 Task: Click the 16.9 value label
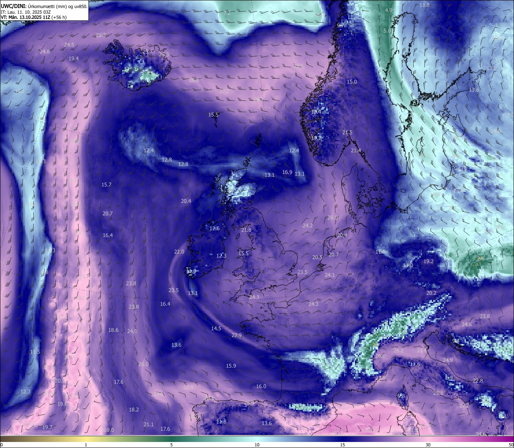pyautogui.click(x=287, y=172)
